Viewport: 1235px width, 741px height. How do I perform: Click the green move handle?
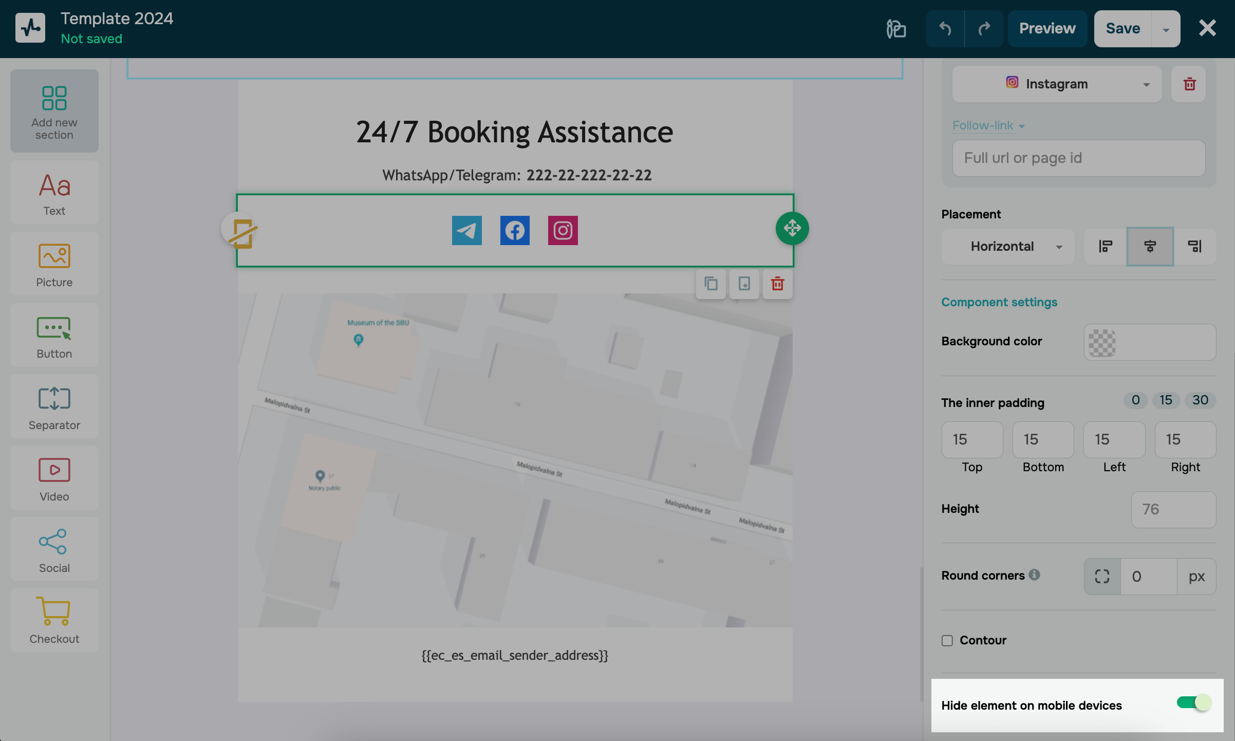click(792, 228)
